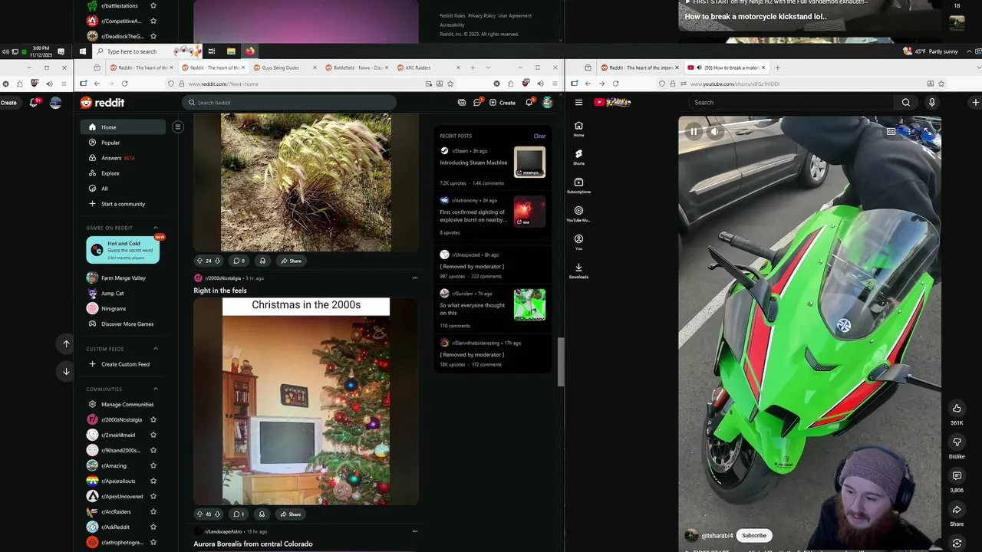Open the Reddit user avatar menu

pos(547,103)
